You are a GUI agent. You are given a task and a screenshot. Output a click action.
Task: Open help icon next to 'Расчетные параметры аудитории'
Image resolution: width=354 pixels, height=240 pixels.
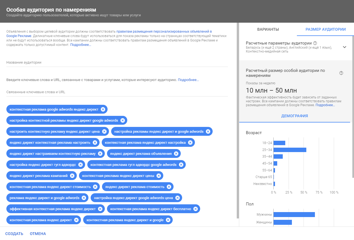(x=315, y=43)
